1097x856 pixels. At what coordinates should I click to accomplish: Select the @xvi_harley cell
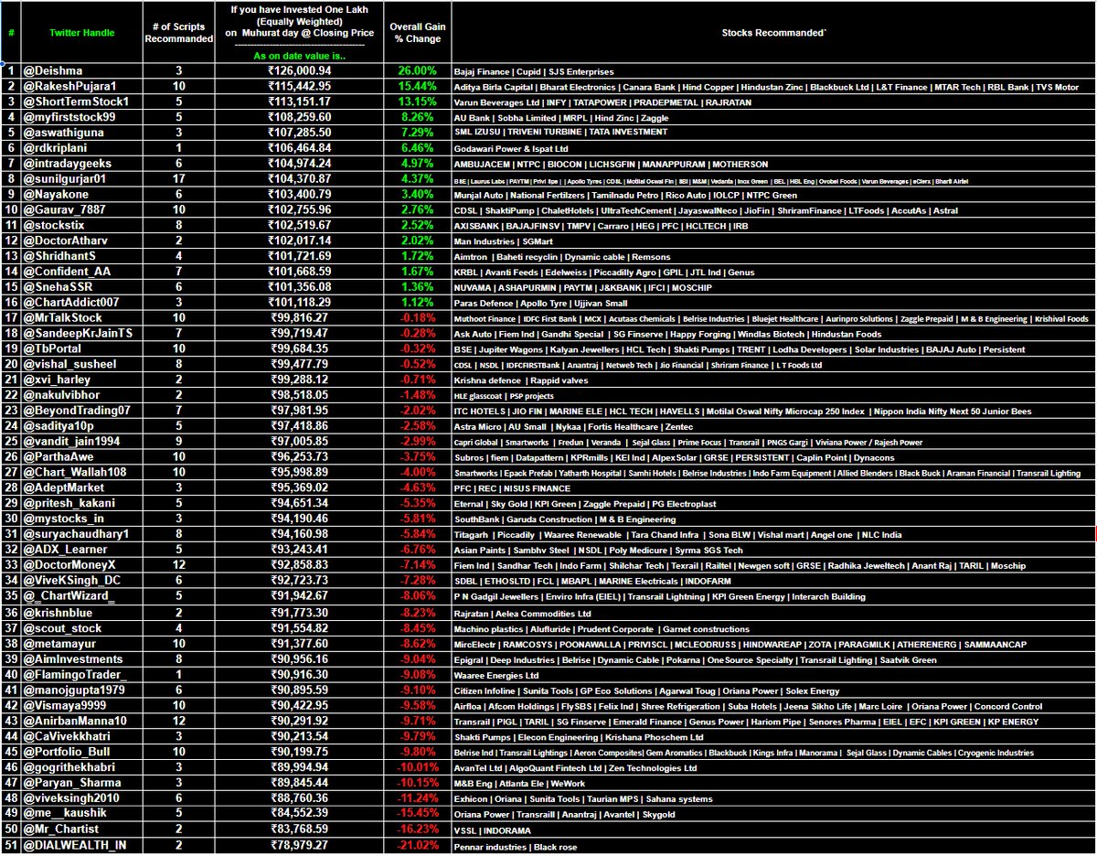80,380
